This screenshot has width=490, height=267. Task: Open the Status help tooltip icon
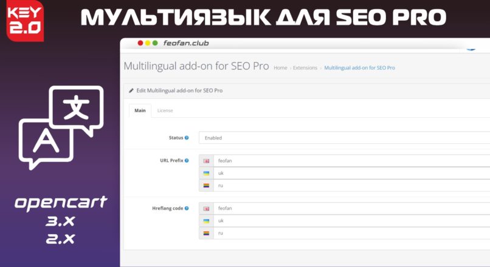click(x=187, y=138)
